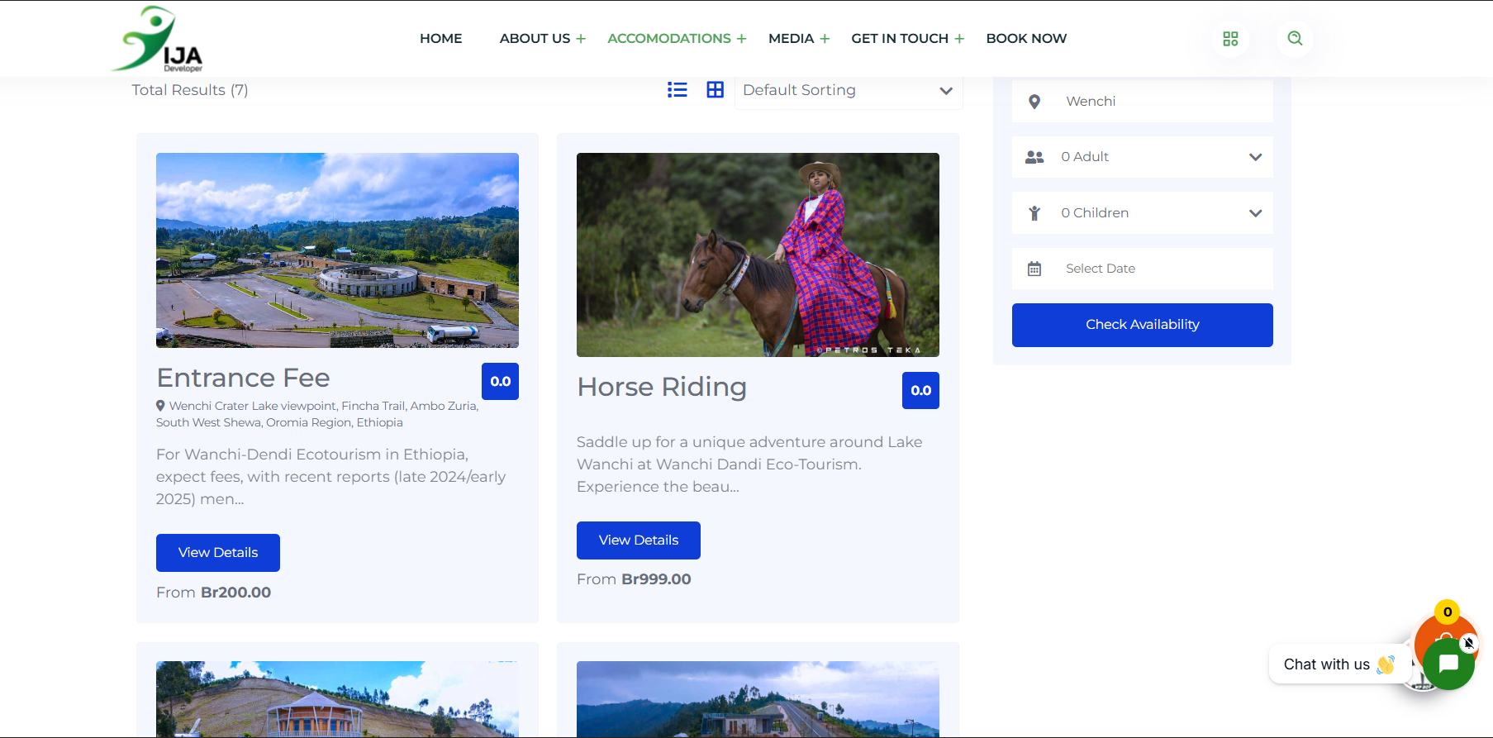Screen dimensions: 1493x738
Task: Open the Entrance Fee thumbnail image
Action: (x=337, y=250)
